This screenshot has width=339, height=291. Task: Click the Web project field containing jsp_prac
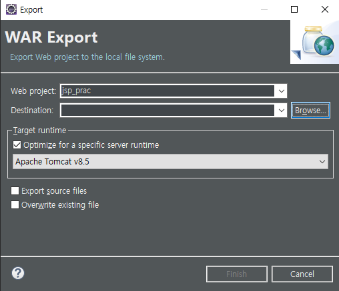click(x=167, y=91)
